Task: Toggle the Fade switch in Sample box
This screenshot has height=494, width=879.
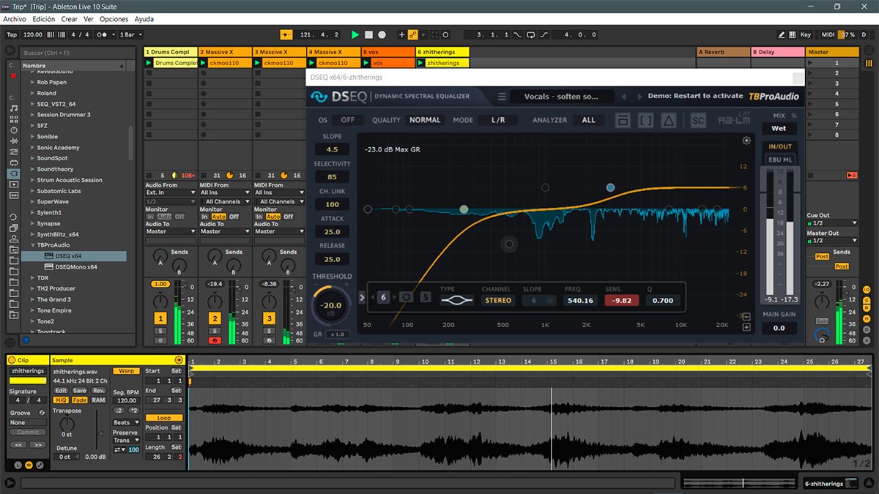Action: [x=79, y=400]
